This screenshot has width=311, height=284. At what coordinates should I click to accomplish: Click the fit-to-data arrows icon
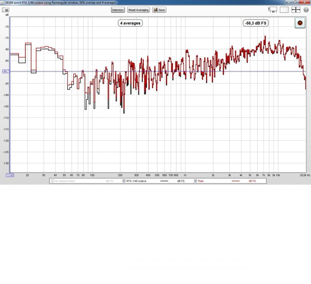point(296,9)
